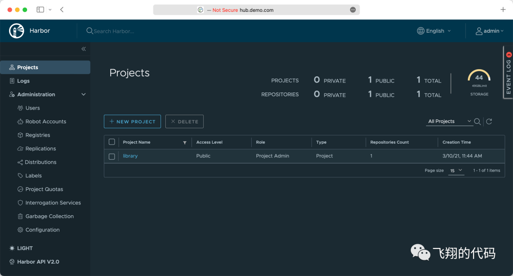This screenshot has width=513, height=276.
Task: Sort by Repositories Count column header
Action: [389, 142]
